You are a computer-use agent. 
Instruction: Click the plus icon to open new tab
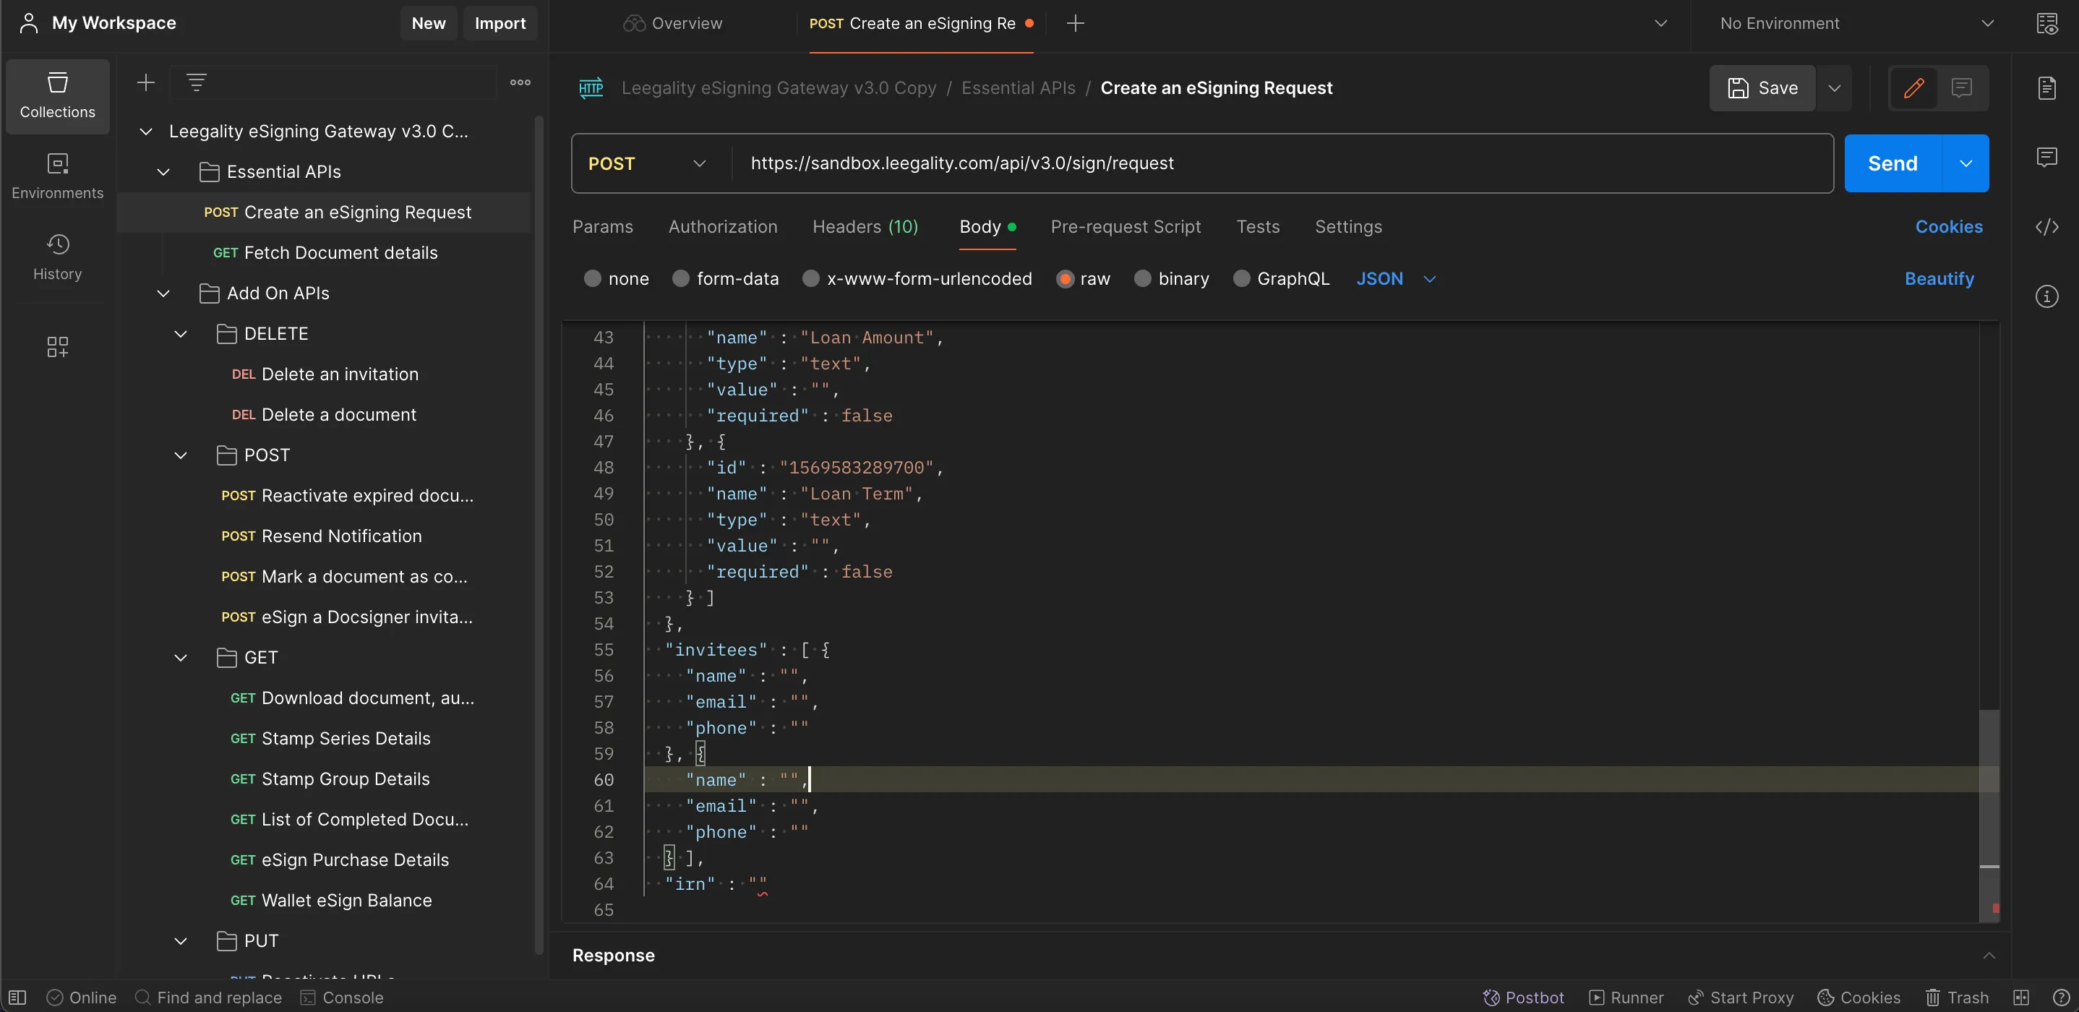[1075, 24]
